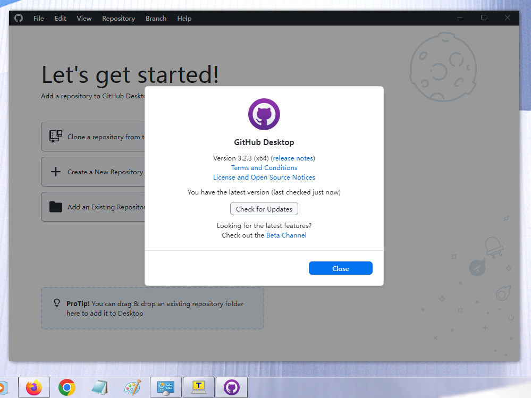Minimize the GitHub Desktop window
Screen dimensions: 531x398
(x=460, y=18)
